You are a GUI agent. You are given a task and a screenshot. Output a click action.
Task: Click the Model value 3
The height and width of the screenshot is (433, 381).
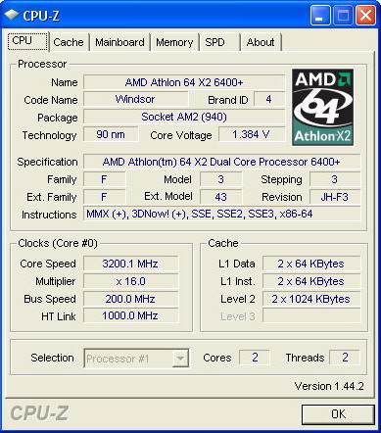(x=220, y=179)
